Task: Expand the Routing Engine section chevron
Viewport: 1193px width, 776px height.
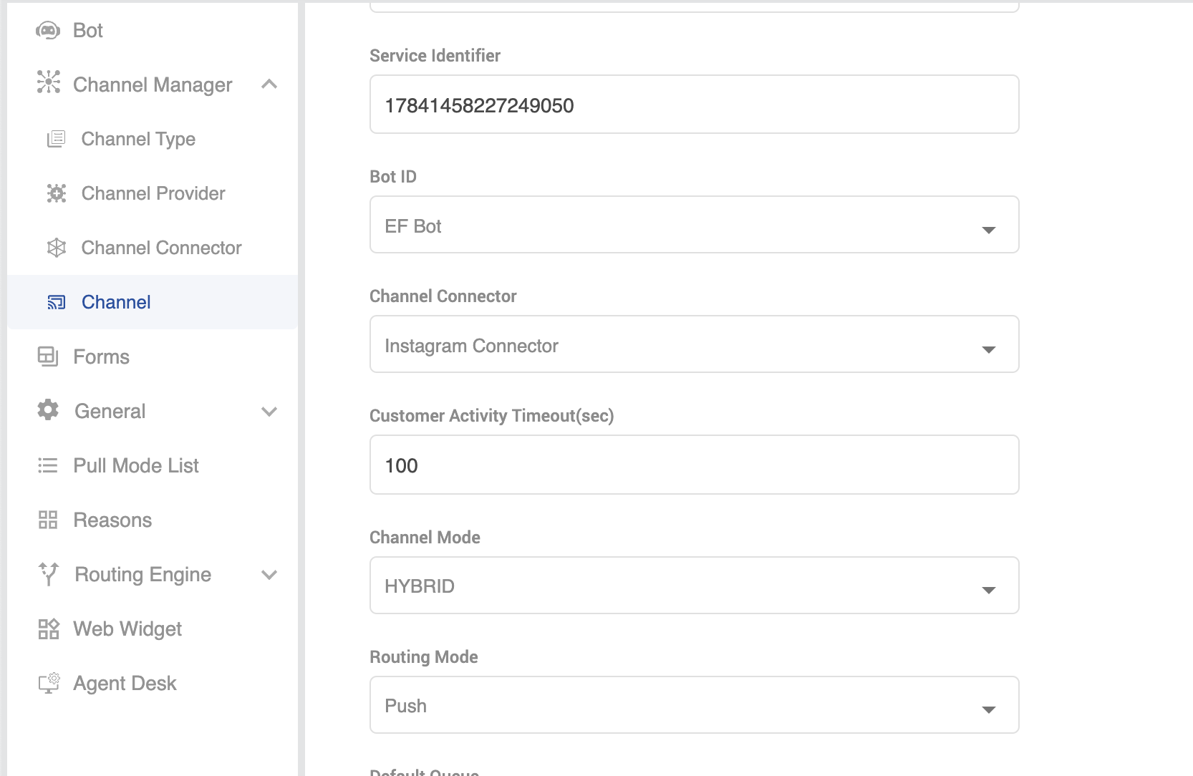Action: point(269,575)
